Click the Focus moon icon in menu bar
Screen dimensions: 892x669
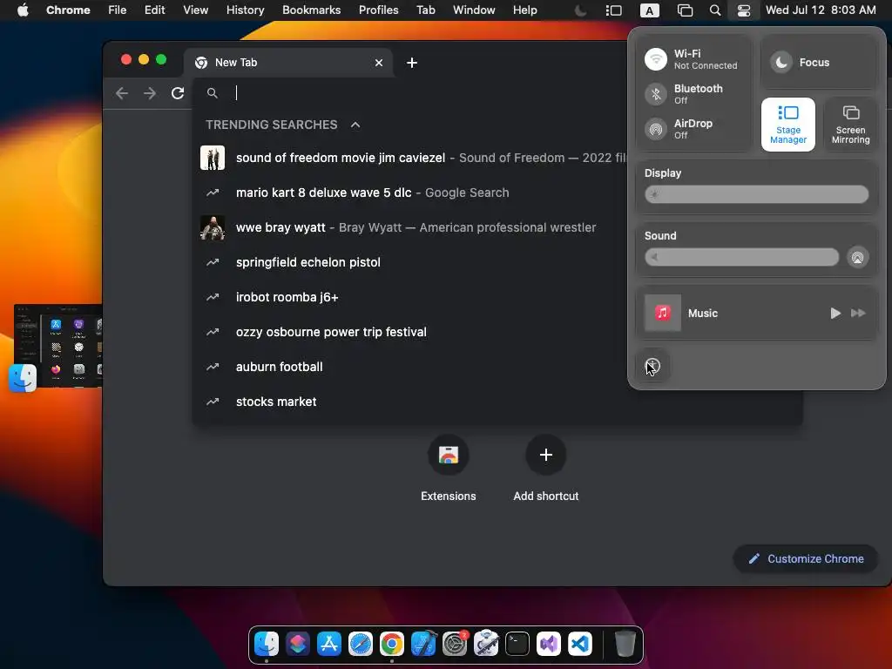click(x=580, y=10)
